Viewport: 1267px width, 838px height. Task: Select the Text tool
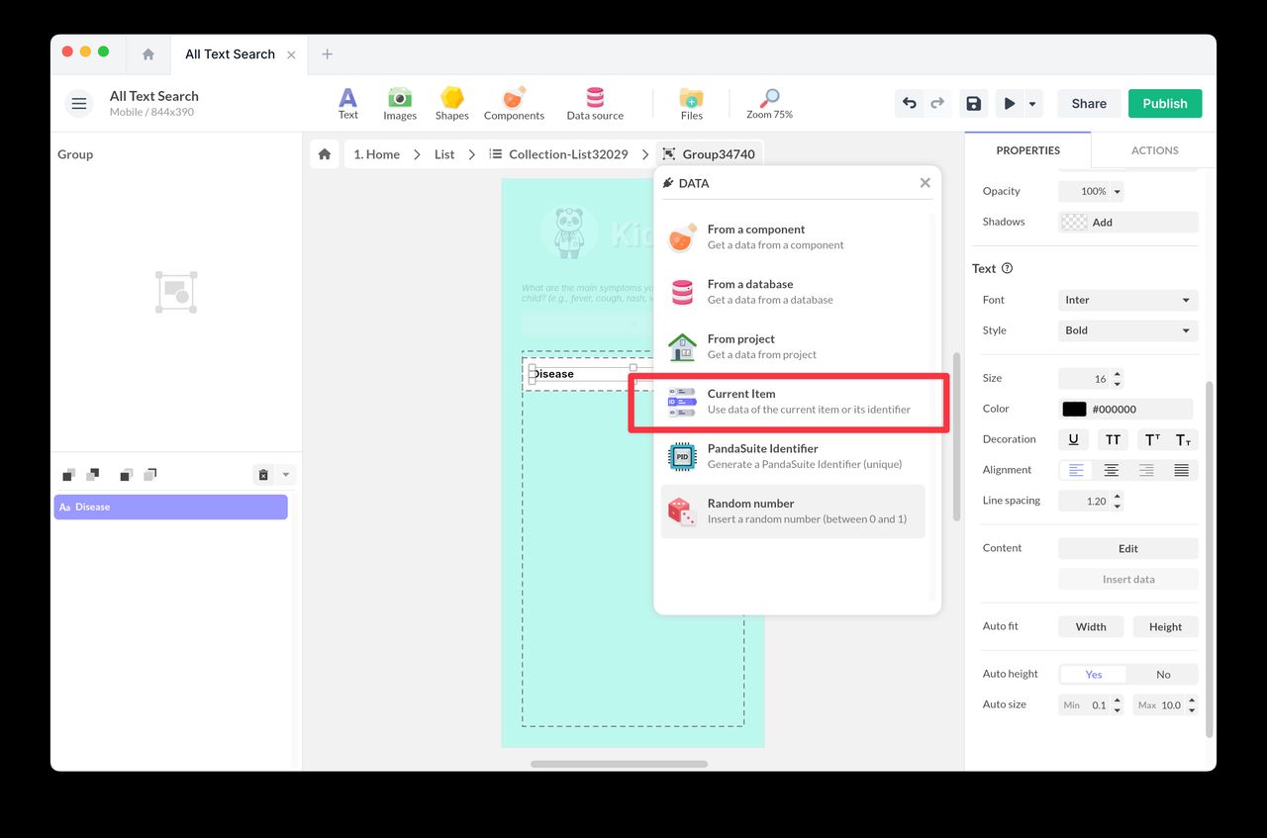(x=348, y=103)
